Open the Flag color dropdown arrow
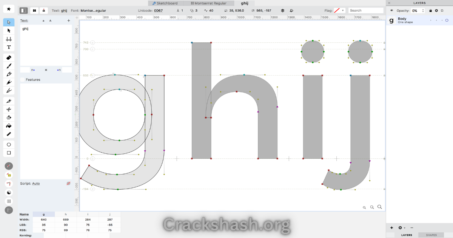The width and height of the screenshot is (453, 238). coord(343,11)
